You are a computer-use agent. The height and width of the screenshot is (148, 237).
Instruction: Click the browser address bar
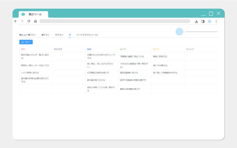[115, 21]
